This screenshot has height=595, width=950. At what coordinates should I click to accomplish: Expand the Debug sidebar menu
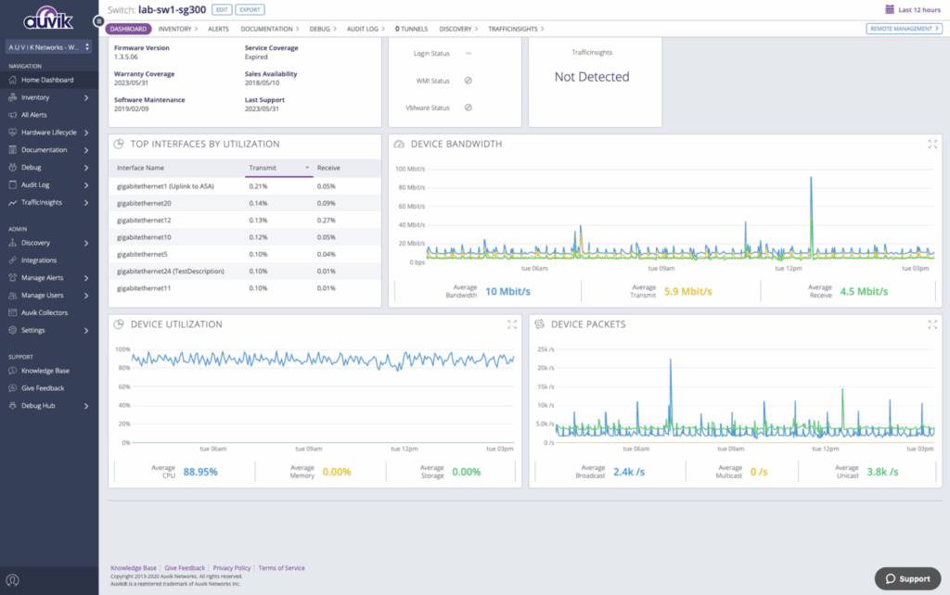pyautogui.click(x=86, y=168)
